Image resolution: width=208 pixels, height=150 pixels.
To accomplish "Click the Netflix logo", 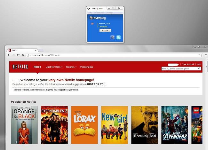I will point(20,67).
